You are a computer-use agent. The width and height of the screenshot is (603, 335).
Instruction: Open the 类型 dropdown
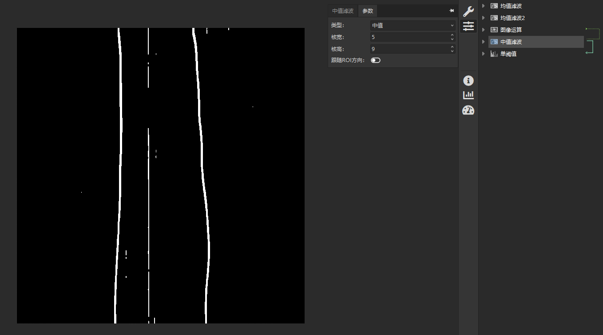tap(413, 26)
